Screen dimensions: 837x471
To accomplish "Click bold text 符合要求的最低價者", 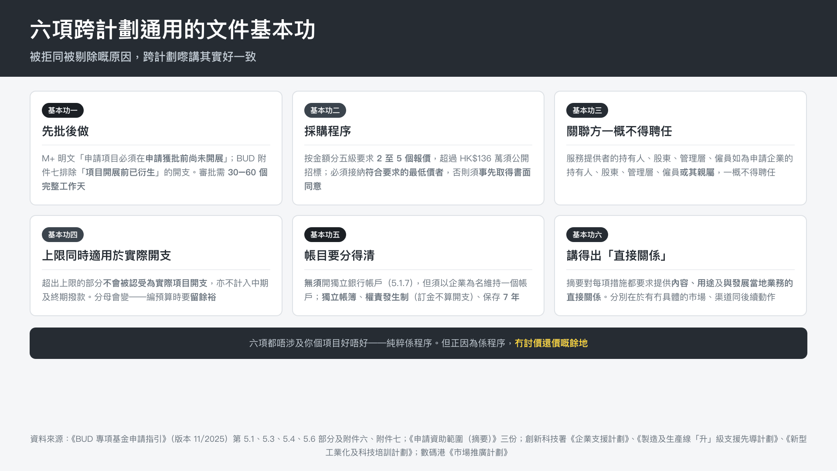I will (405, 172).
